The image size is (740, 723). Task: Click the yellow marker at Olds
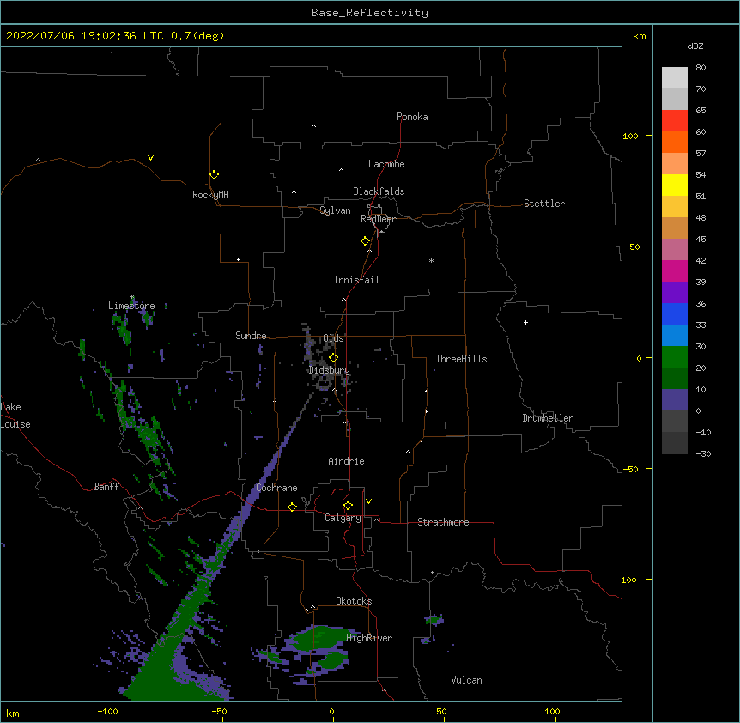(334, 357)
